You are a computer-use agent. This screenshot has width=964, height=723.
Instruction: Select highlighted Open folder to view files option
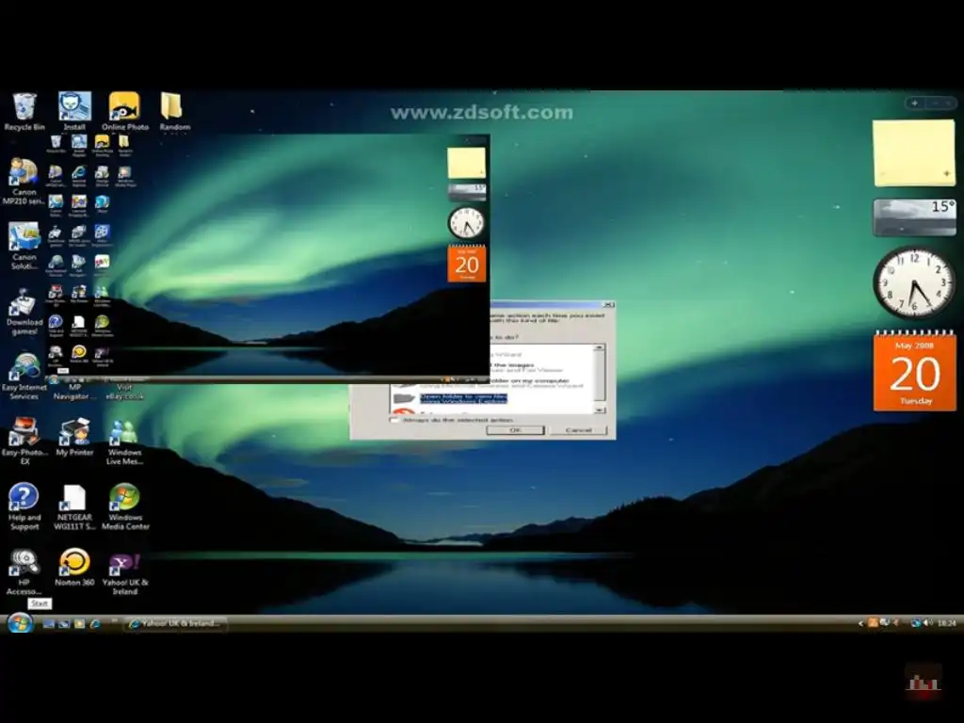[x=463, y=398]
